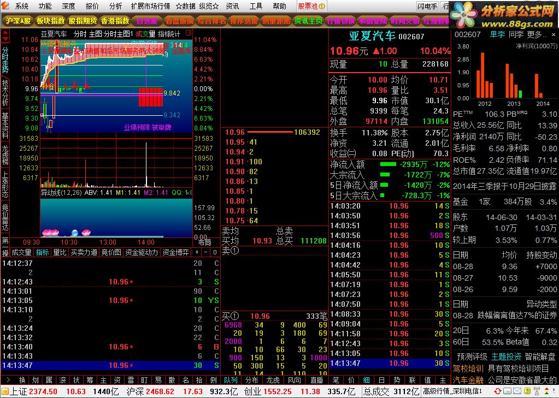Close the right info panel with the x
559x398 pixels.
pyautogui.click(x=554, y=35)
